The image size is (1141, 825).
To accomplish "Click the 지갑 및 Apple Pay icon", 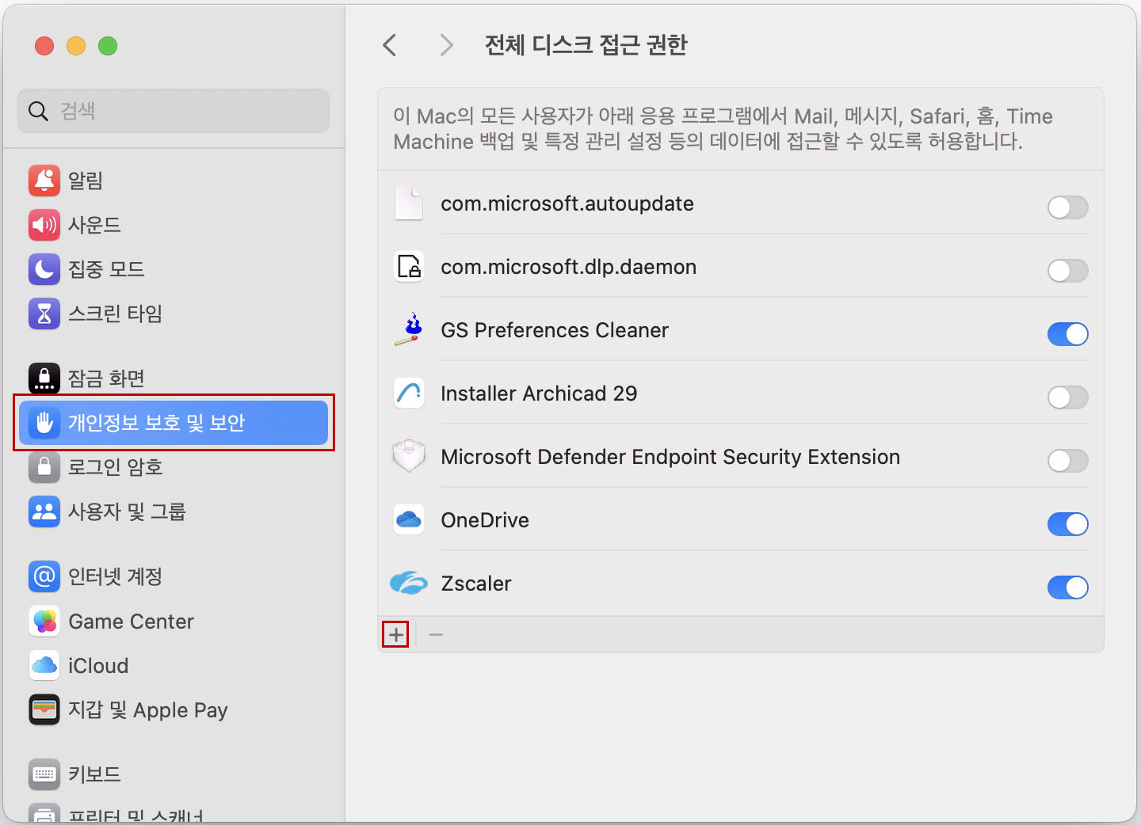I will point(44,709).
